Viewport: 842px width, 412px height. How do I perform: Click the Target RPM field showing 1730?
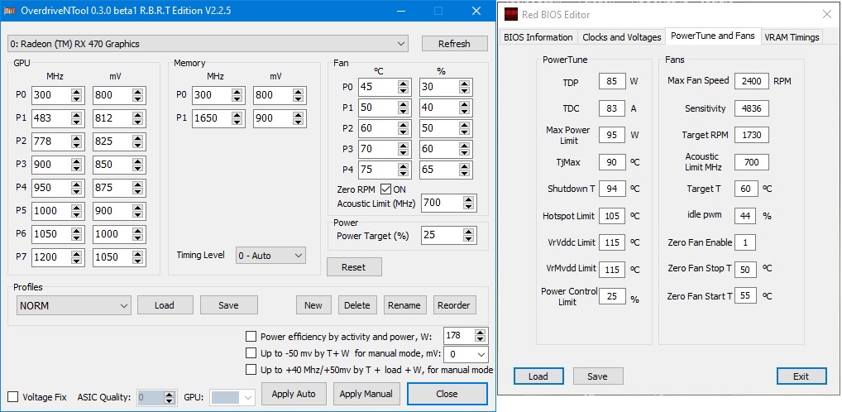tap(752, 136)
